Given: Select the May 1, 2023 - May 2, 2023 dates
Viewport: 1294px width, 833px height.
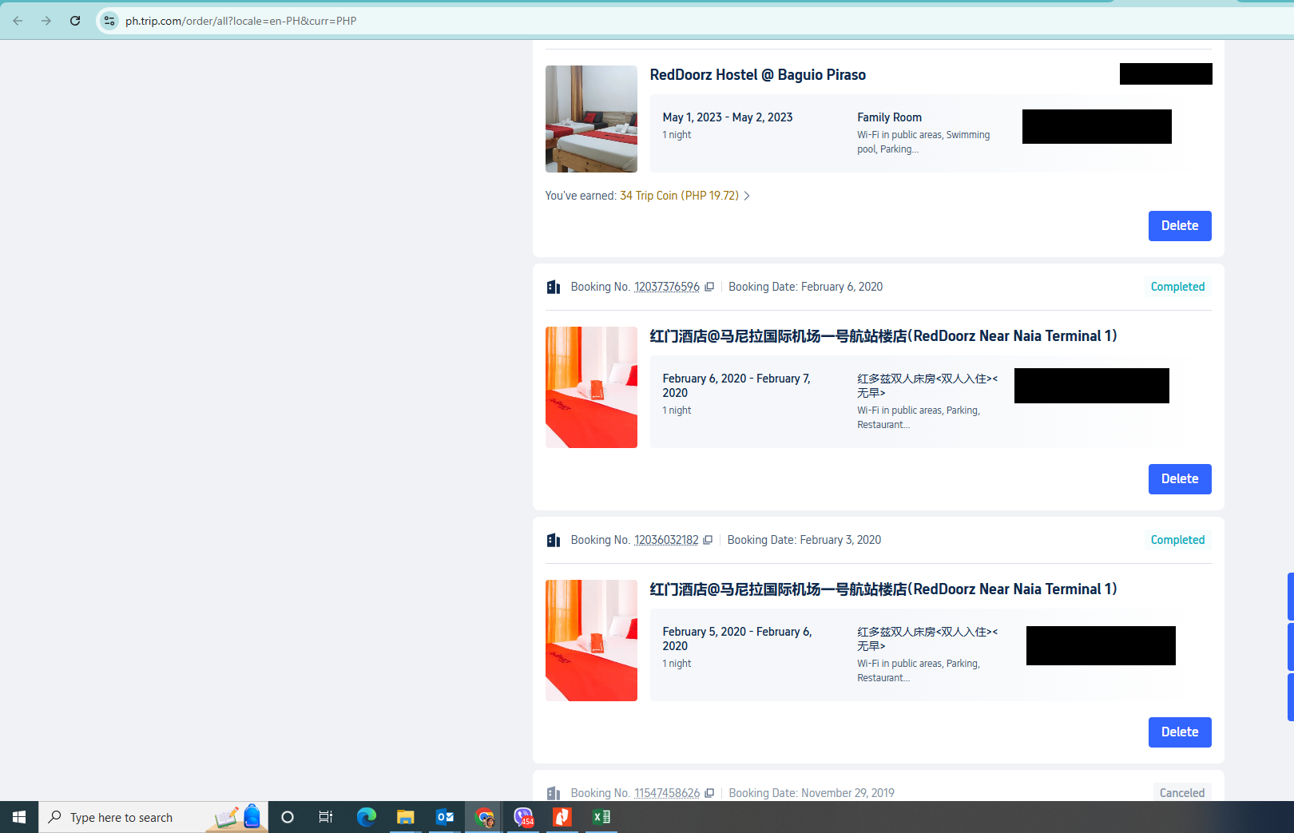Looking at the screenshot, I should pos(728,117).
